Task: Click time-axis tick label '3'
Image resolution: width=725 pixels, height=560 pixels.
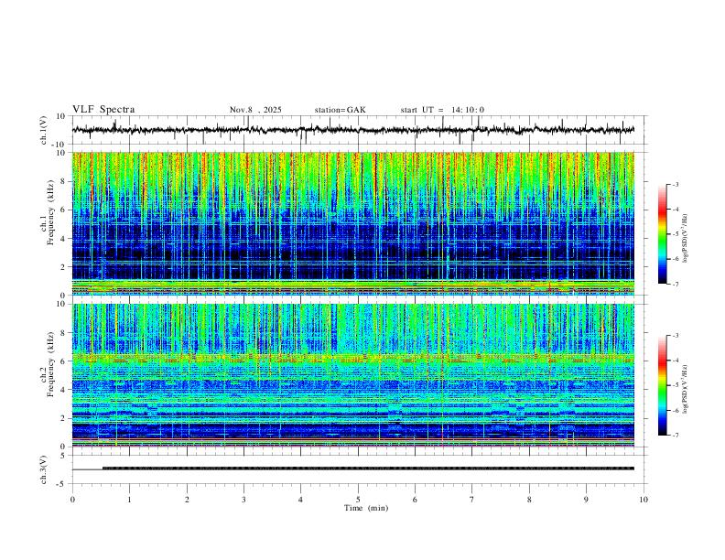Action: (x=243, y=500)
